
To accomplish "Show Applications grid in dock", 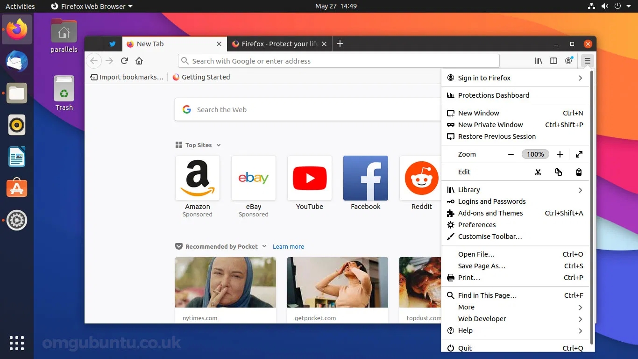I will tap(17, 343).
